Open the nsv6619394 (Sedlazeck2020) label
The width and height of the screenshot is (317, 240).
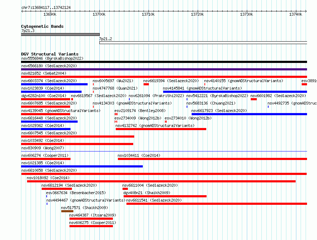tap(171, 81)
